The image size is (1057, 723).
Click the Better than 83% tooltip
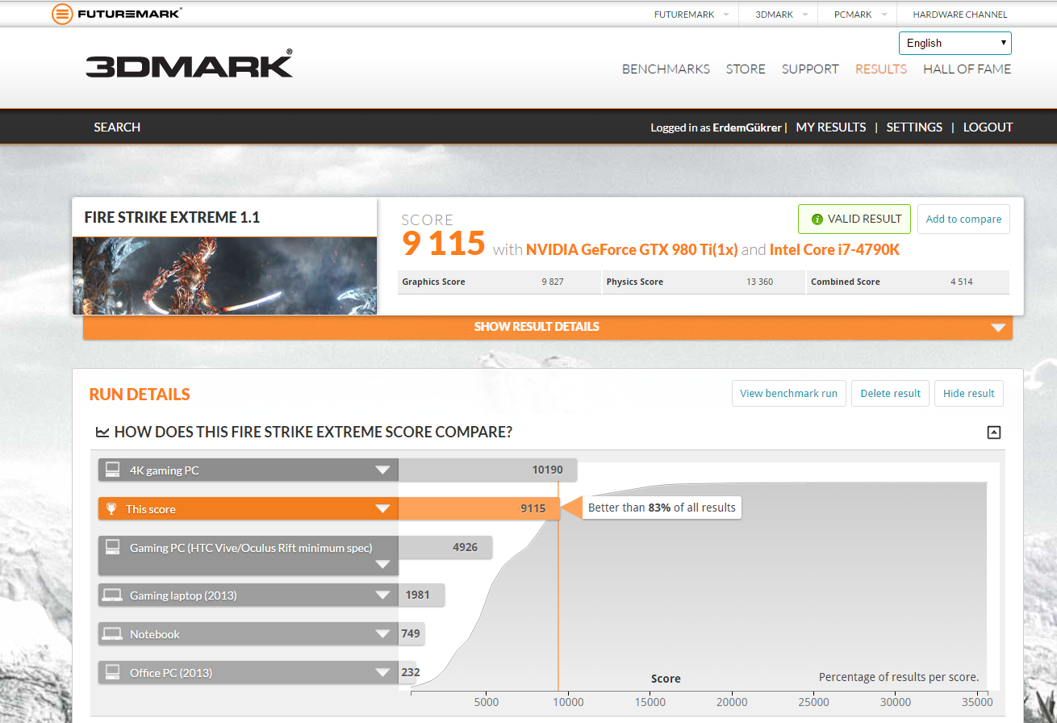(662, 508)
